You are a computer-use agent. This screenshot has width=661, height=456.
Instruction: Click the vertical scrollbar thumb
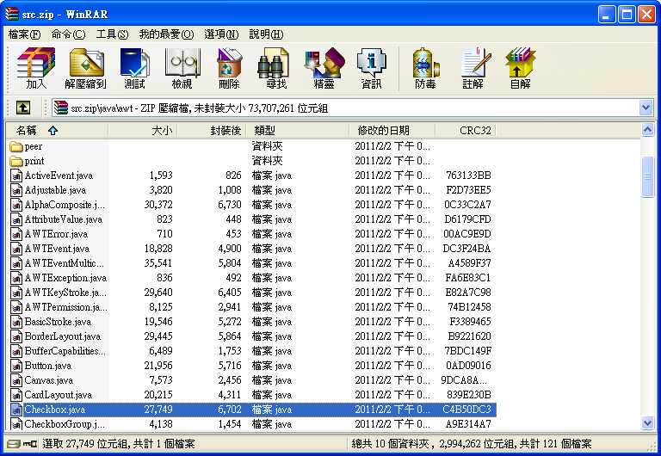[x=647, y=176]
